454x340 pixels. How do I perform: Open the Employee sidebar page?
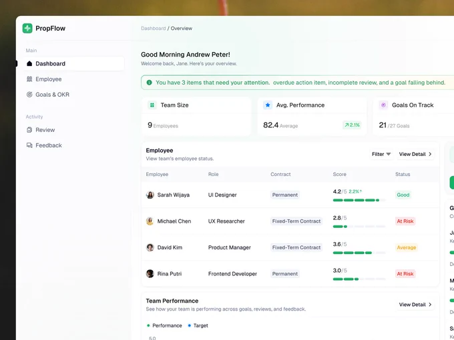click(73, 79)
